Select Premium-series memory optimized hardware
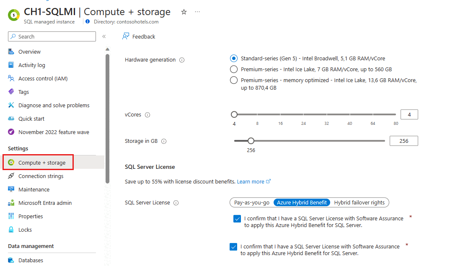463x266 pixels. pyautogui.click(x=233, y=80)
